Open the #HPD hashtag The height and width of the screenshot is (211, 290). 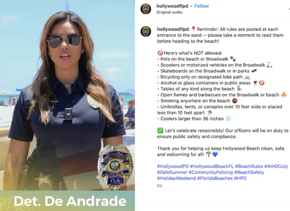click(240, 178)
